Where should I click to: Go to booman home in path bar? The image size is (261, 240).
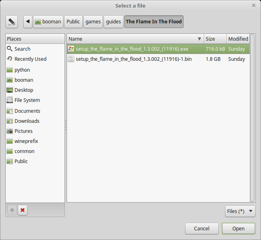pyautogui.click(x=48, y=22)
